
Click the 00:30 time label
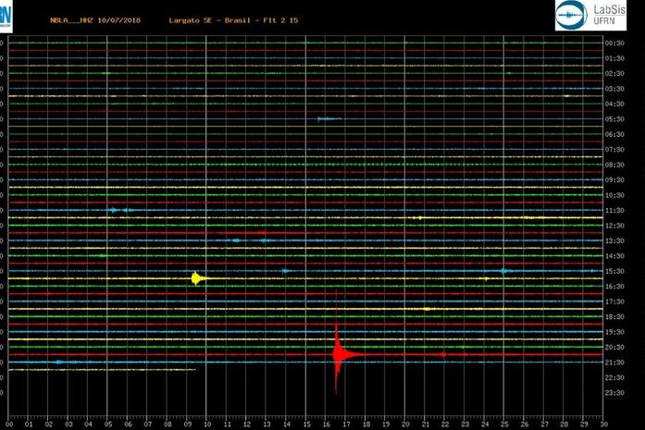tap(614, 43)
